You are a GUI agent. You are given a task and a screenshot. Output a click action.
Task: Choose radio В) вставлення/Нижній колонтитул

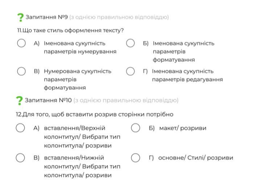pos(20,157)
